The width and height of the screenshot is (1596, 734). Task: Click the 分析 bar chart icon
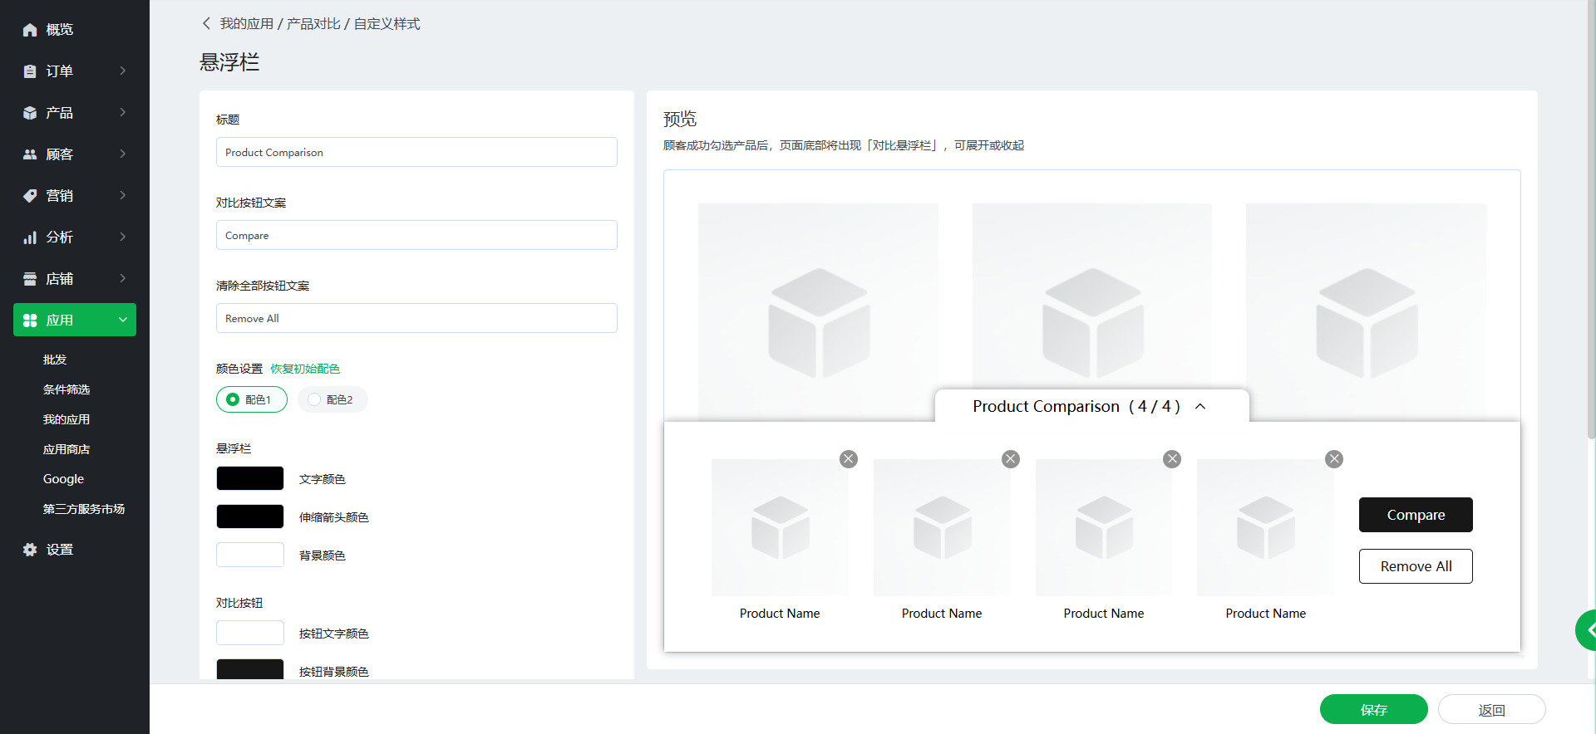30,237
